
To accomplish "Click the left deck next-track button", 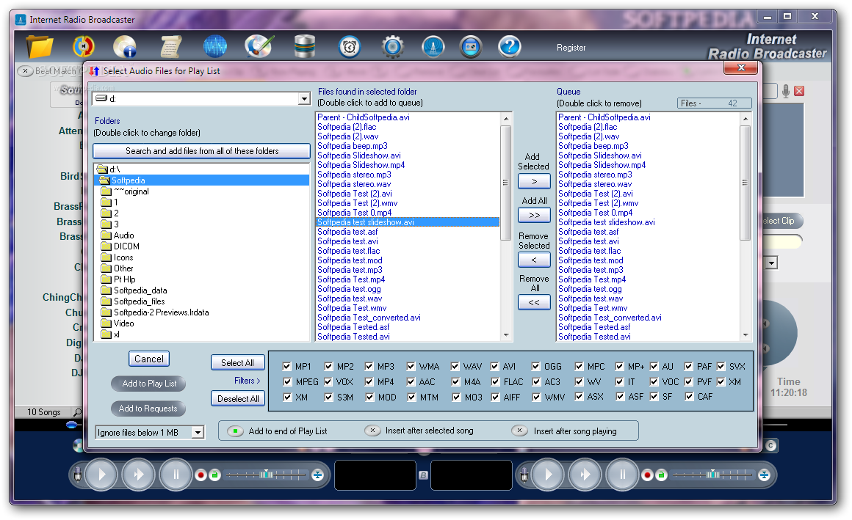I will [138, 475].
